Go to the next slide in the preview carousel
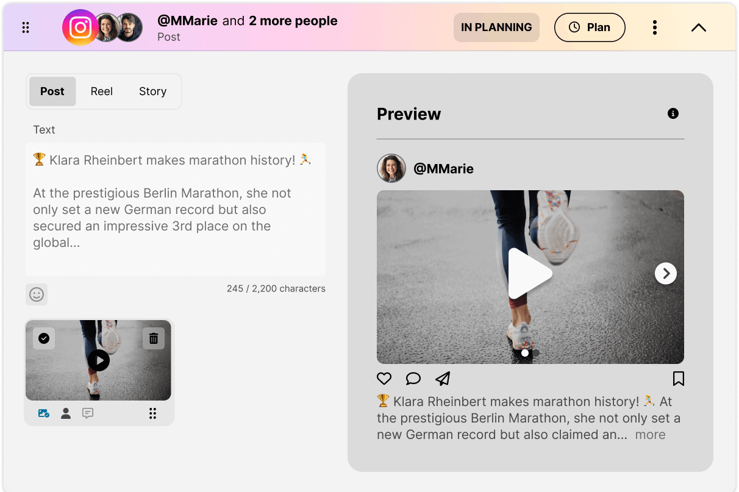The image size is (739, 492). 666,274
